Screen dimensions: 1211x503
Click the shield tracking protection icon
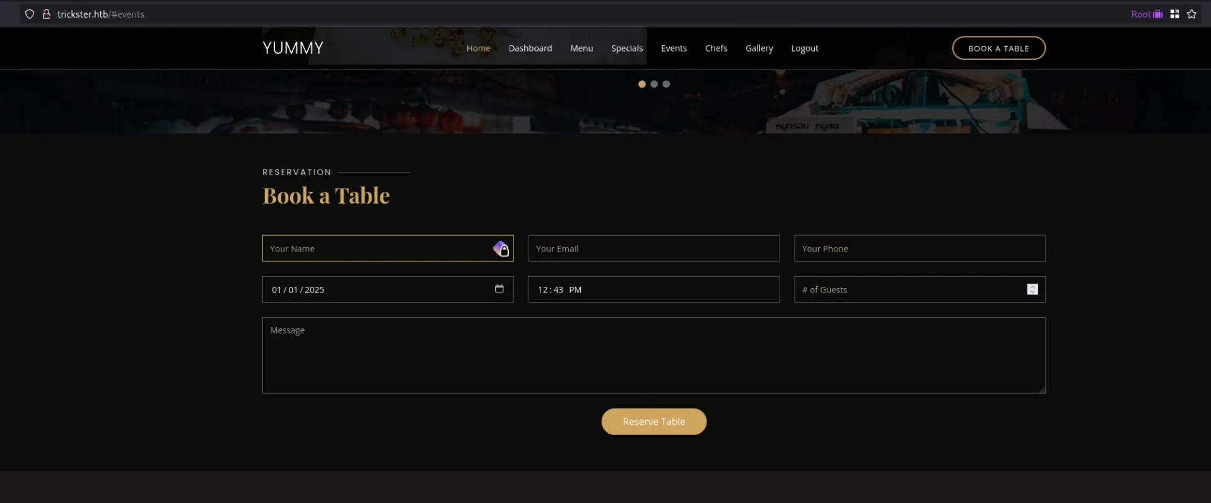click(x=29, y=14)
